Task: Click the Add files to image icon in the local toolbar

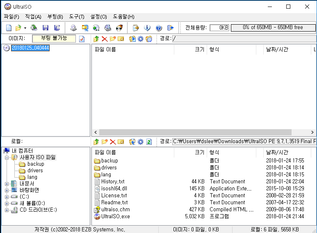Action: (132, 142)
